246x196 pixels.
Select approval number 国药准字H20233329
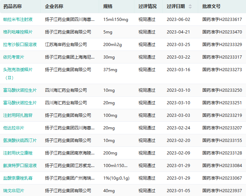tap(222, 45)
